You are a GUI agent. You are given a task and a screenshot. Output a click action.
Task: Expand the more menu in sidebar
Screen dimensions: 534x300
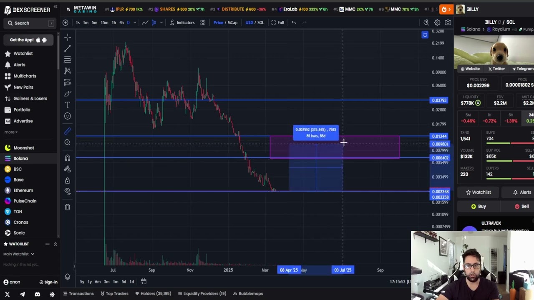(x=11, y=132)
